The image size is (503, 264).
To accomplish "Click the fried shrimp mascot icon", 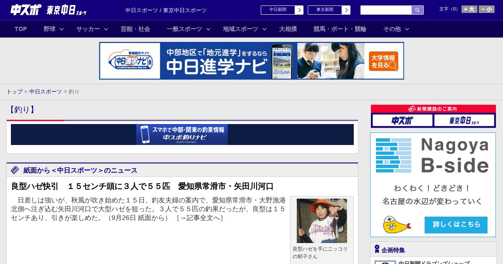I will [397, 225].
